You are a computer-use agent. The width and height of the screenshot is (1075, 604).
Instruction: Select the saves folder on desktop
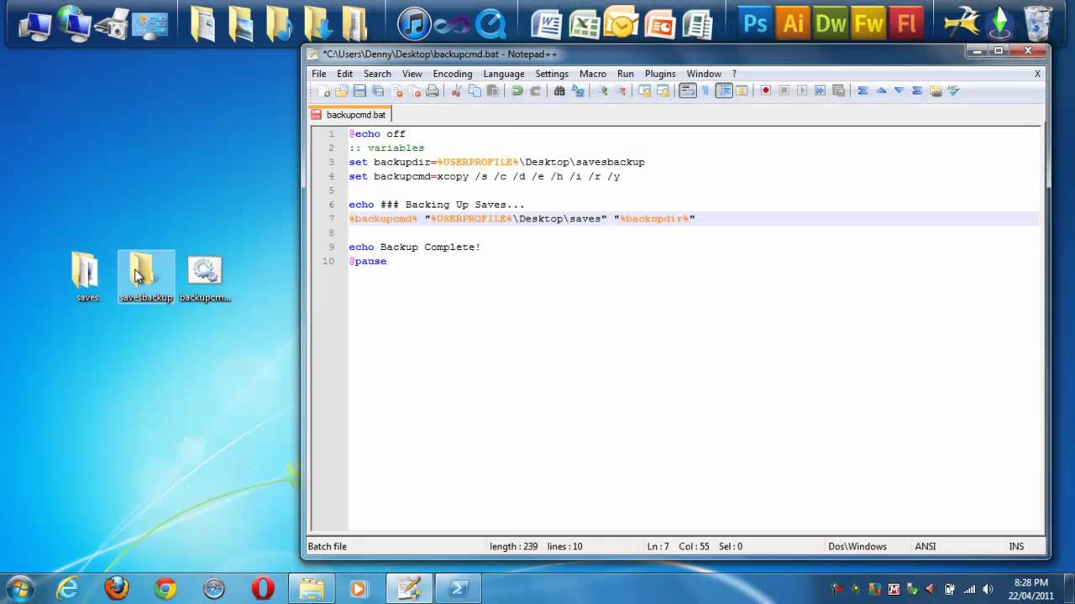(87, 278)
